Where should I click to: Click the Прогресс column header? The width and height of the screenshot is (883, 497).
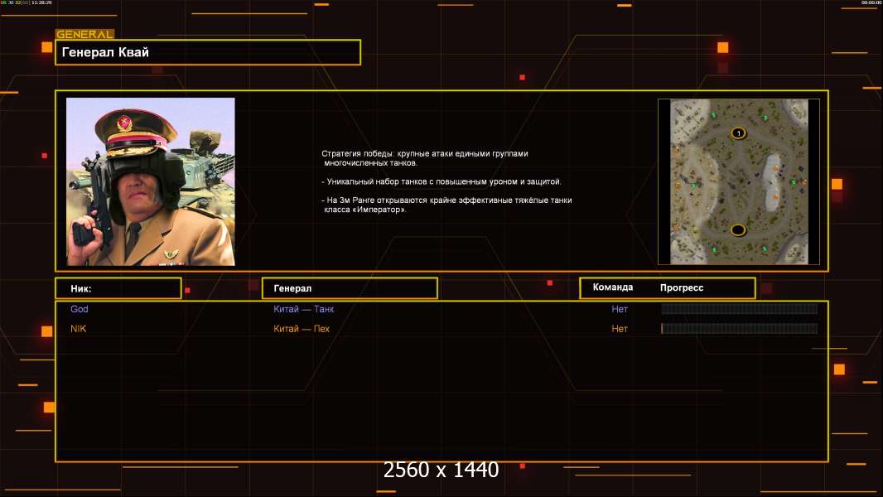(682, 287)
